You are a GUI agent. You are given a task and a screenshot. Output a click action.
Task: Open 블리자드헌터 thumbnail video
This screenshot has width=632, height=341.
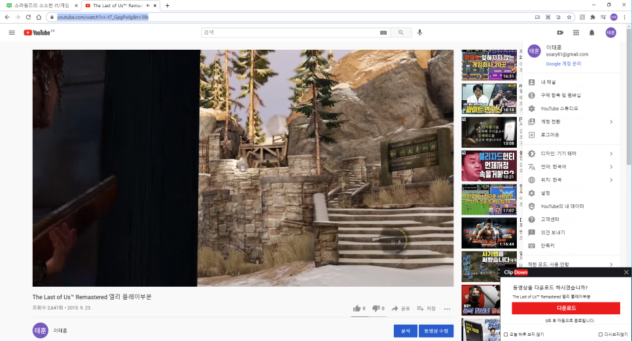coord(489,166)
